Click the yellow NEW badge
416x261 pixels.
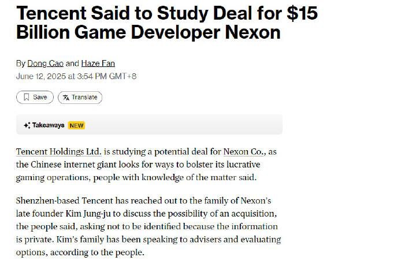point(76,125)
